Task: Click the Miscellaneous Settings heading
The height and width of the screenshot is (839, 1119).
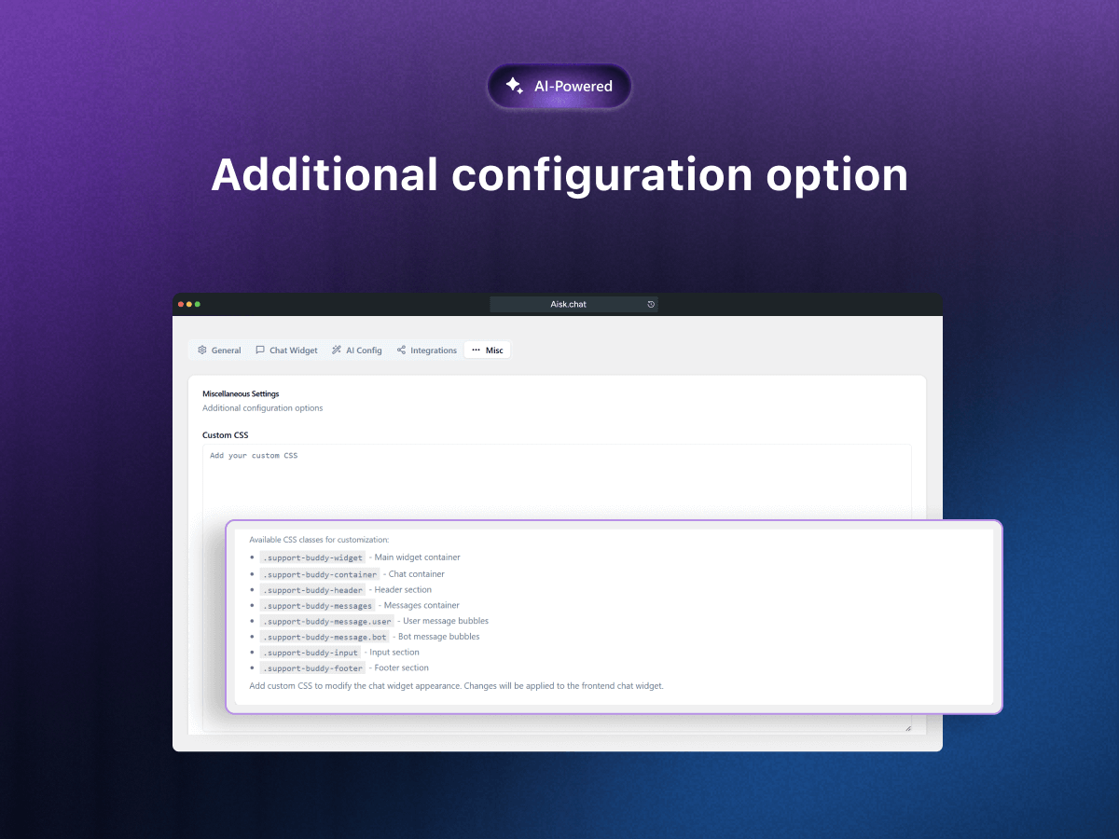Action: click(241, 393)
